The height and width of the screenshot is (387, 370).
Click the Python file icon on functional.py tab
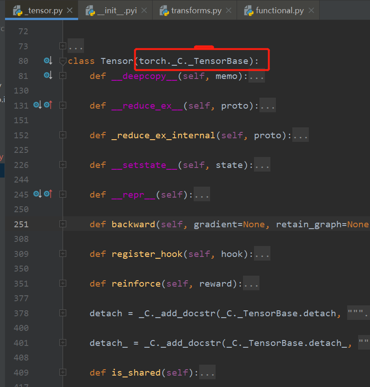[248, 10]
